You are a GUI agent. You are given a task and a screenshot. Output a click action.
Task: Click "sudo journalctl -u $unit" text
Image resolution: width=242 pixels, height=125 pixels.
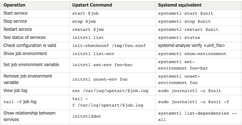coord(189,90)
